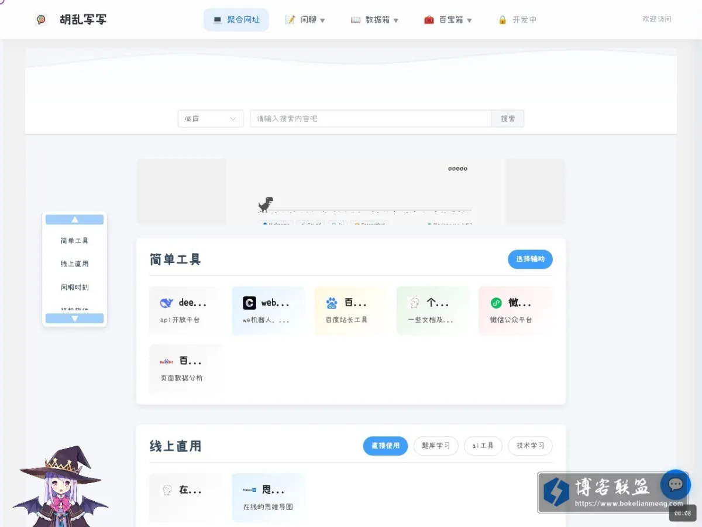Select the 技术学习 filter tab
Image resolution: width=702 pixels, height=527 pixels.
click(530, 446)
